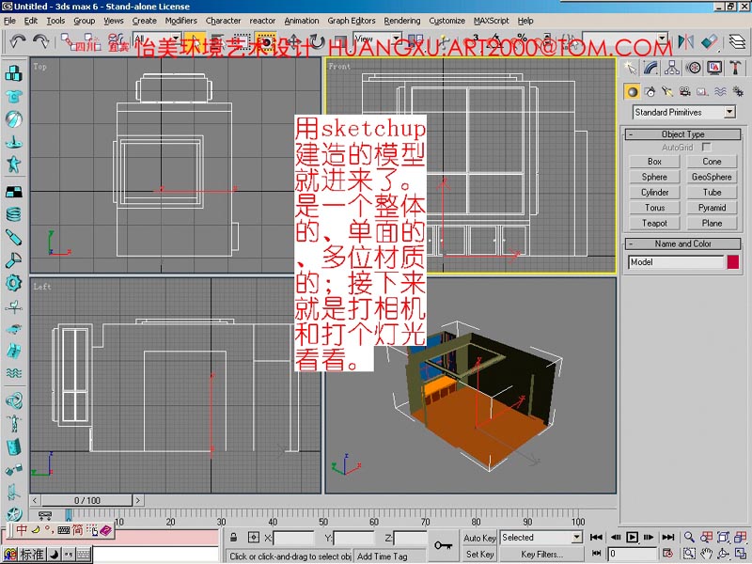752x564 pixels.
Task: Click the Box primitive button
Action: click(x=654, y=162)
